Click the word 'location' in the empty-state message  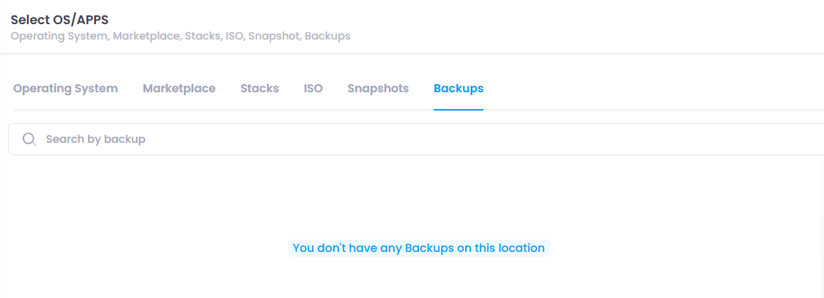[520, 248]
